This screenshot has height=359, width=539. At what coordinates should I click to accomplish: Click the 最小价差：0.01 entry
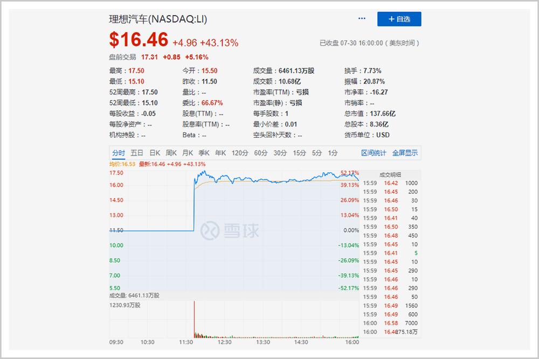tap(275, 124)
